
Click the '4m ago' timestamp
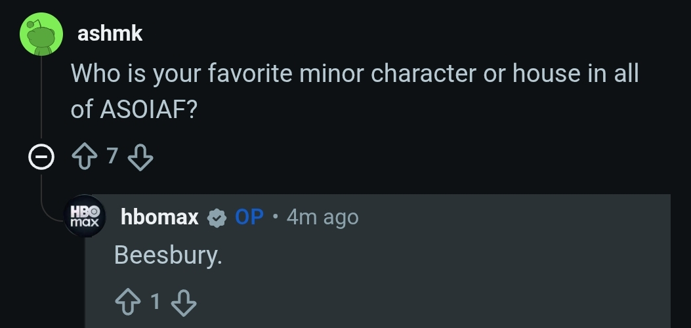pos(323,217)
